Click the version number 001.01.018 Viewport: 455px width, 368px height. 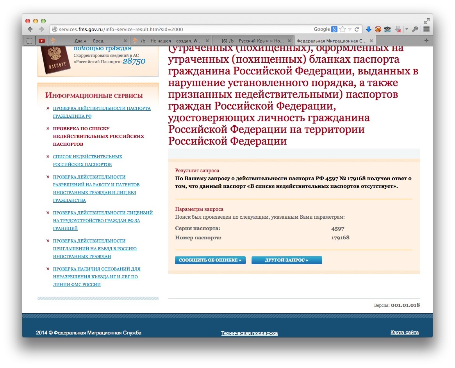coord(405,305)
